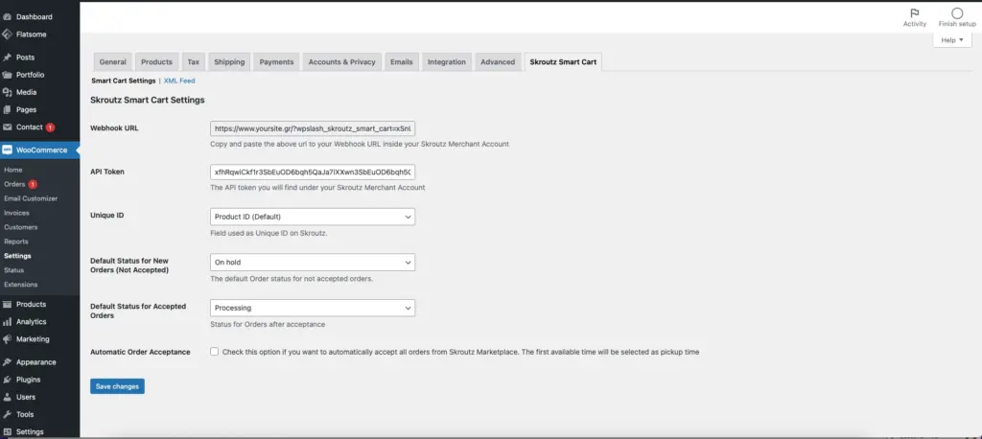The height and width of the screenshot is (439, 982).
Task: Click the red Orders notification badge
Action: (33, 184)
